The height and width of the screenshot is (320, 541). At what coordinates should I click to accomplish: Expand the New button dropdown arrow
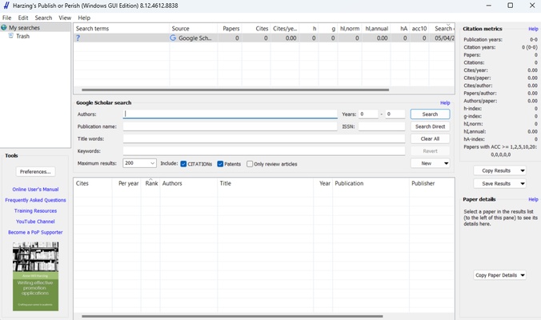[446, 163]
